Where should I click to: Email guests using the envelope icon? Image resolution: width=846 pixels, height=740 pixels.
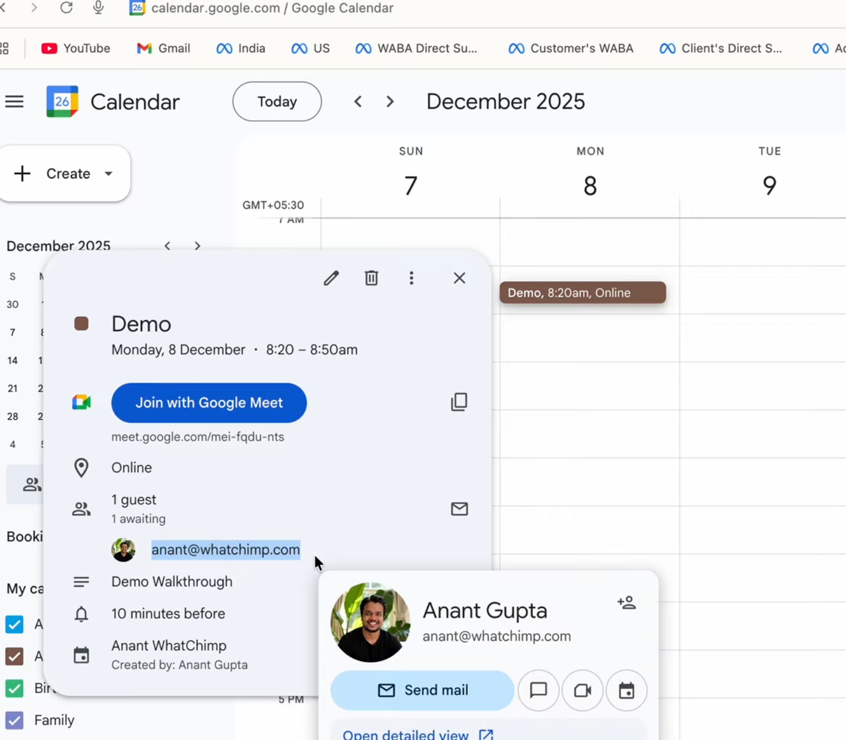[x=459, y=509]
